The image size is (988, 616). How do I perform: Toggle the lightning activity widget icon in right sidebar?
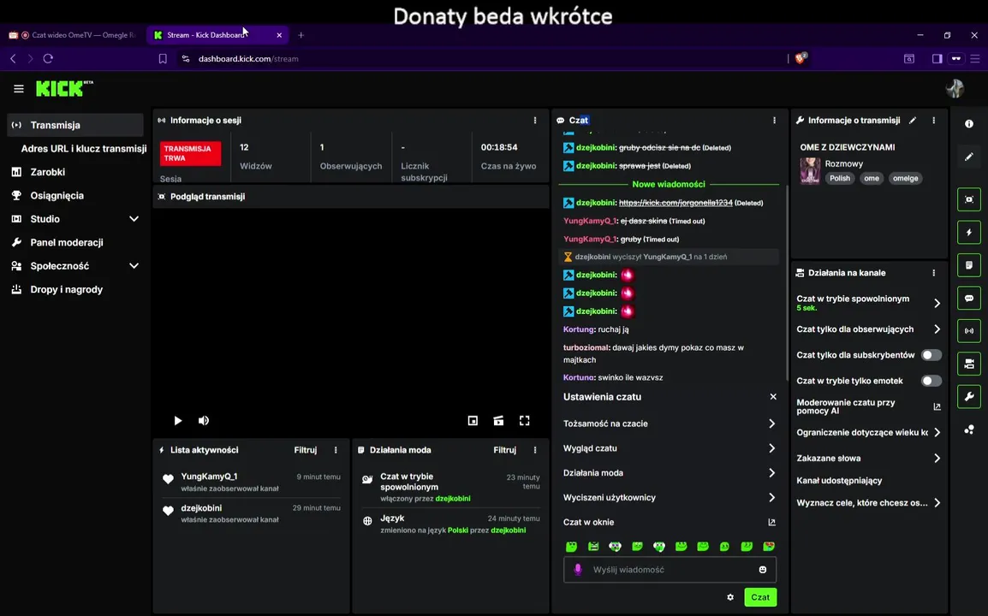969,233
